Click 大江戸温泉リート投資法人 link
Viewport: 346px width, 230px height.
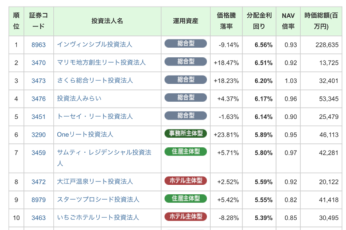pyautogui.click(x=95, y=182)
